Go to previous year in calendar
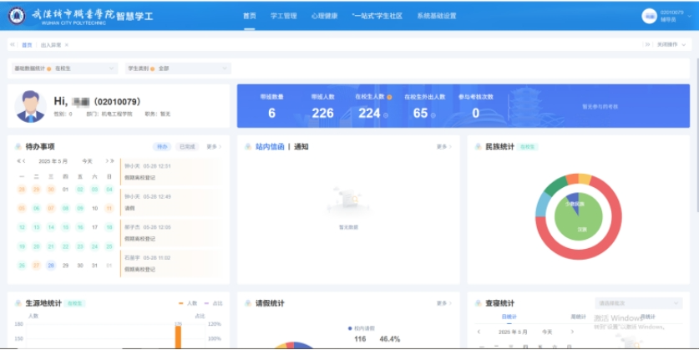699x350 pixels. 18,161
